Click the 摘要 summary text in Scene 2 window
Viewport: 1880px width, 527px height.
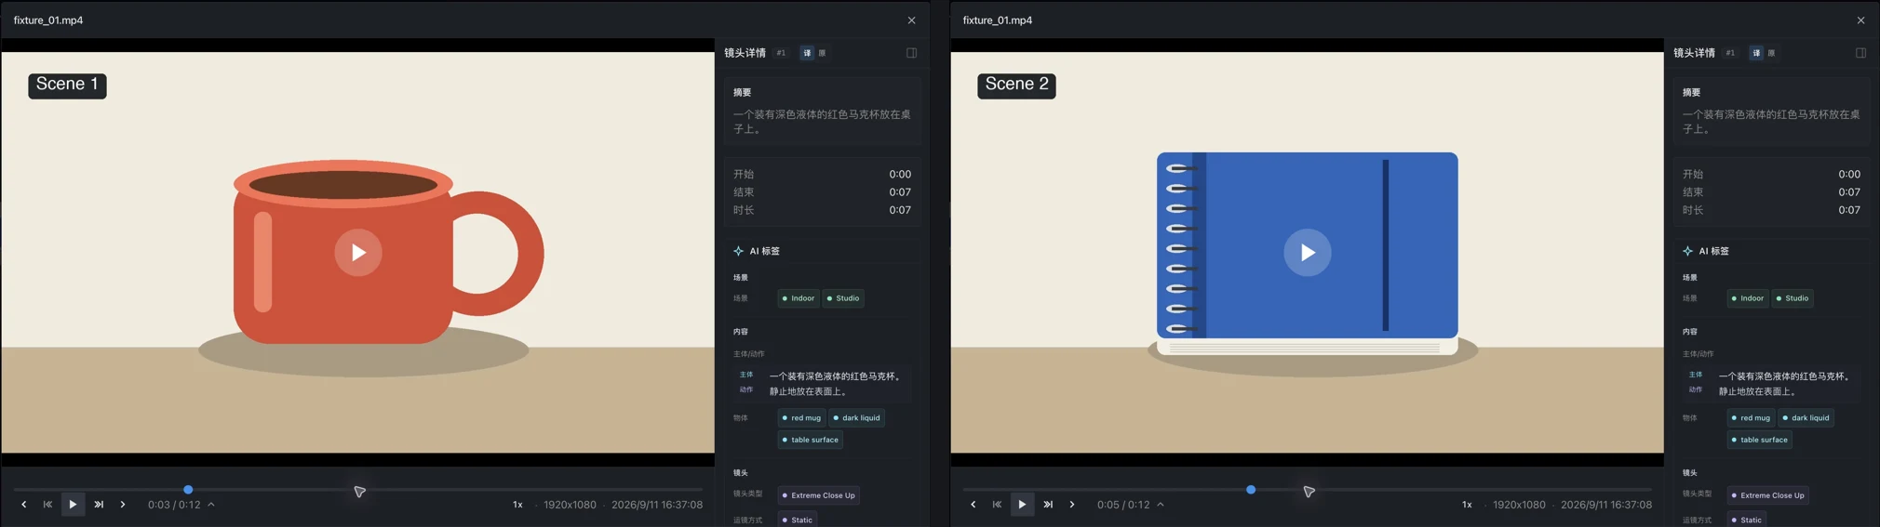pos(1772,122)
